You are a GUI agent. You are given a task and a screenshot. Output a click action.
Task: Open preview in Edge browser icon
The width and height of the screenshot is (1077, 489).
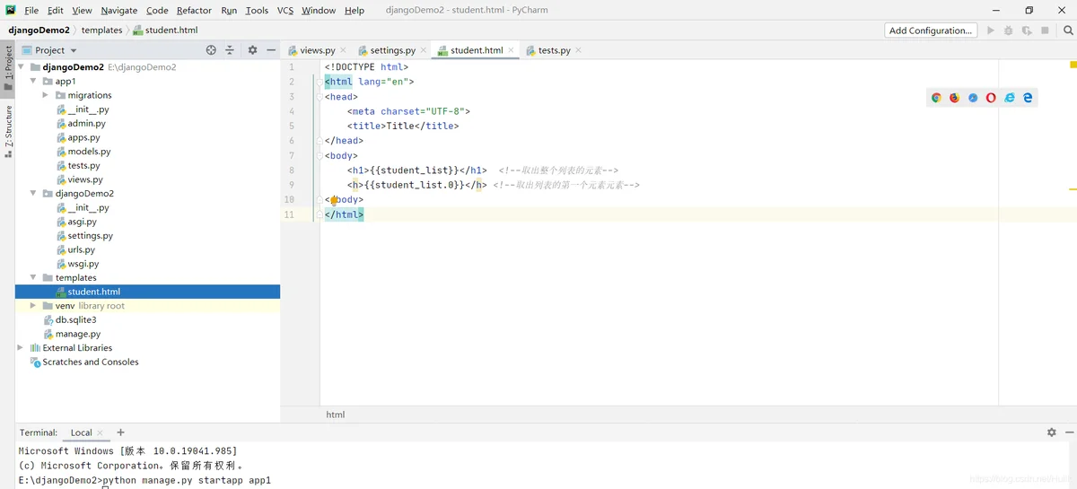[x=1028, y=98]
